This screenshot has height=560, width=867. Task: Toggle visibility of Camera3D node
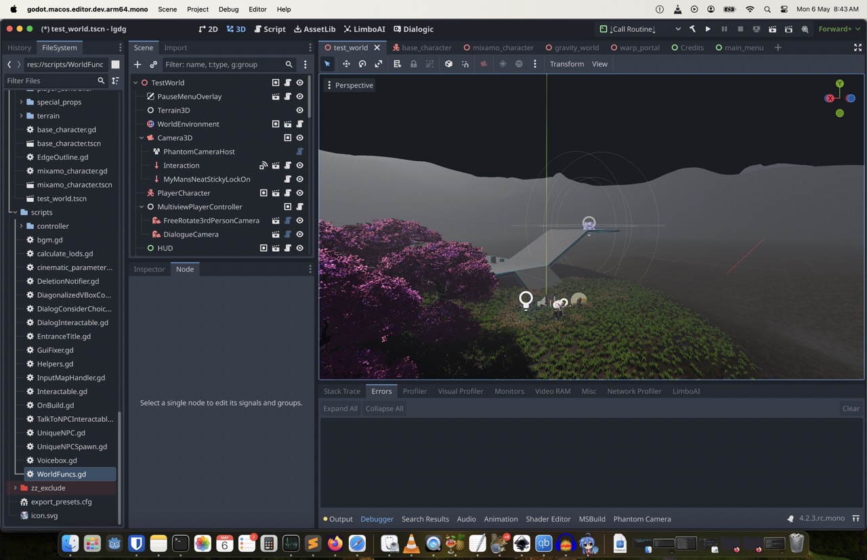pyautogui.click(x=299, y=138)
